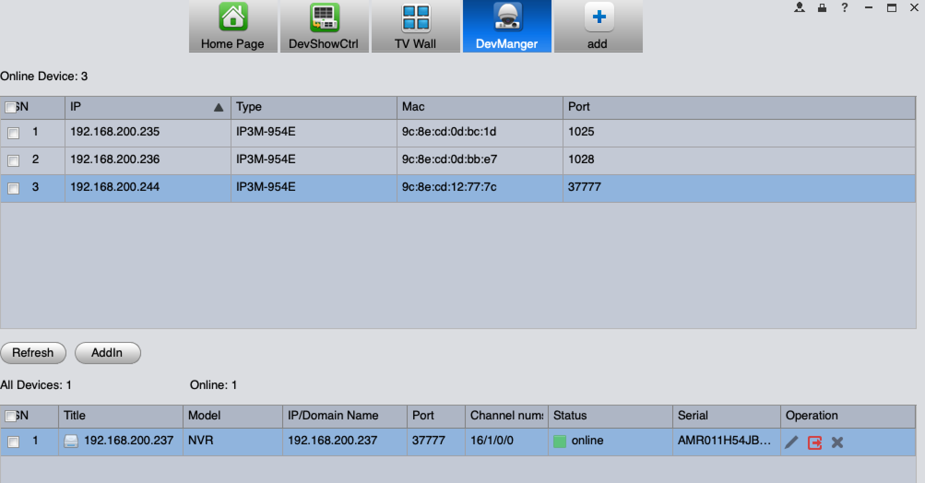Click the add tab with plus icon
925x483 pixels.
[598, 26]
